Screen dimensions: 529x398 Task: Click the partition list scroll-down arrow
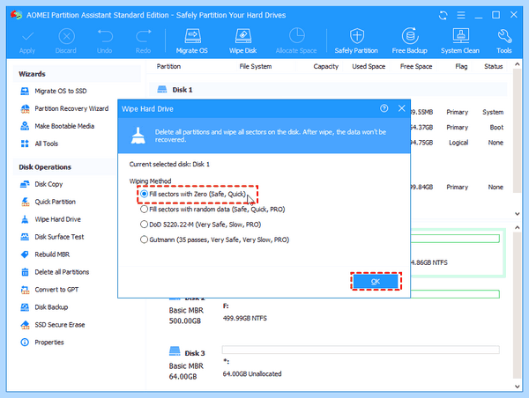[517, 213]
